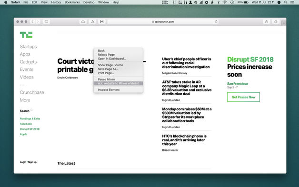
Task: Open Notification Center icon
Action: [292, 2]
